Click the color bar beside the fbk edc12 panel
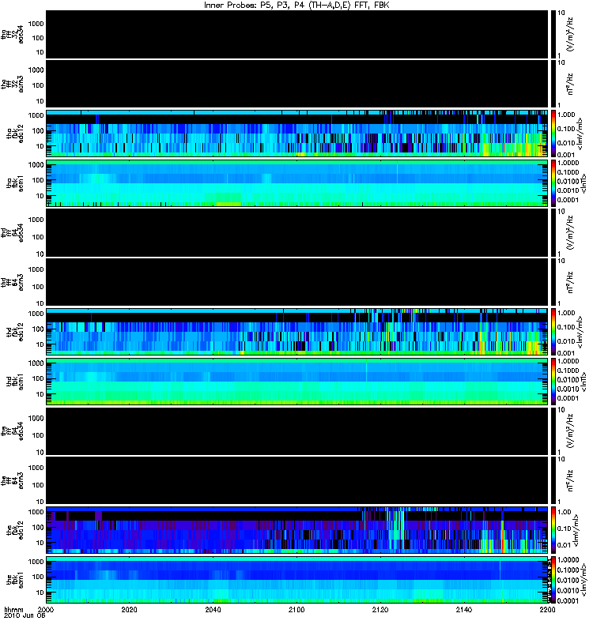 (x=553, y=530)
